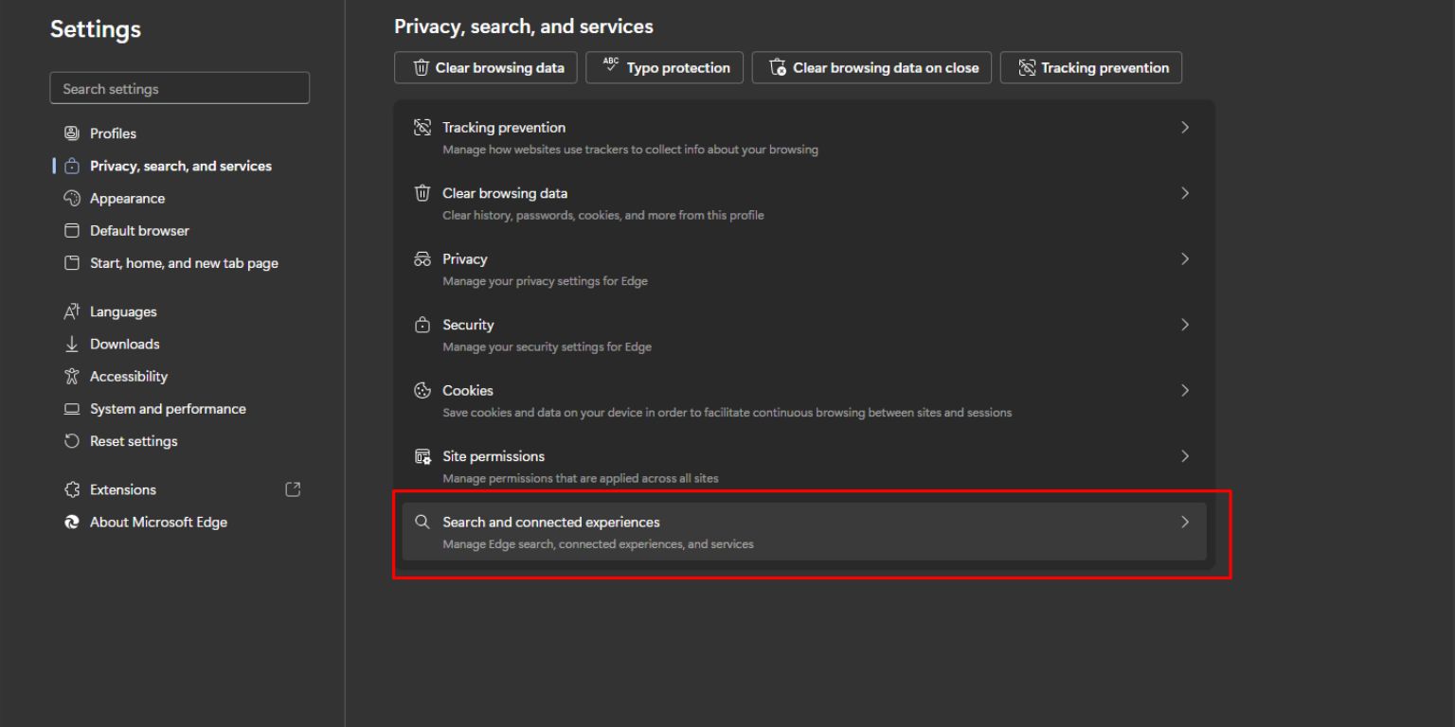
Task: Click the Site permissions row icon
Action: point(422,456)
